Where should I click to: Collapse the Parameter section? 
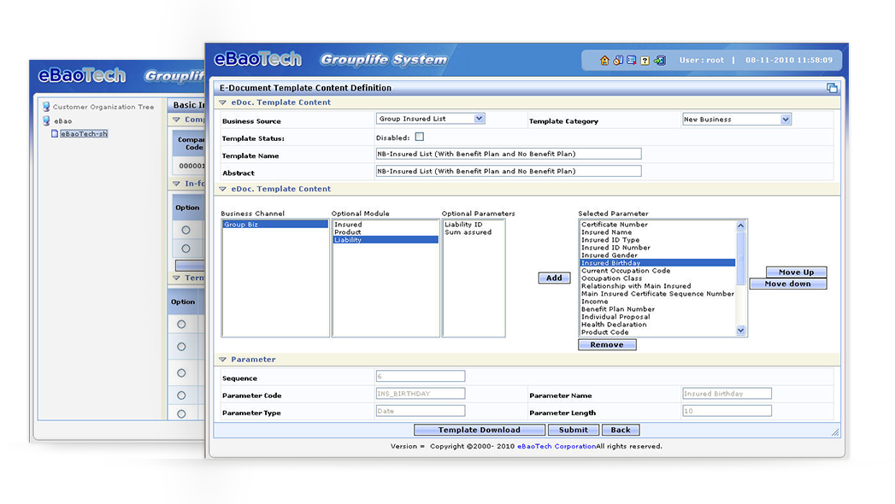click(x=223, y=359)
